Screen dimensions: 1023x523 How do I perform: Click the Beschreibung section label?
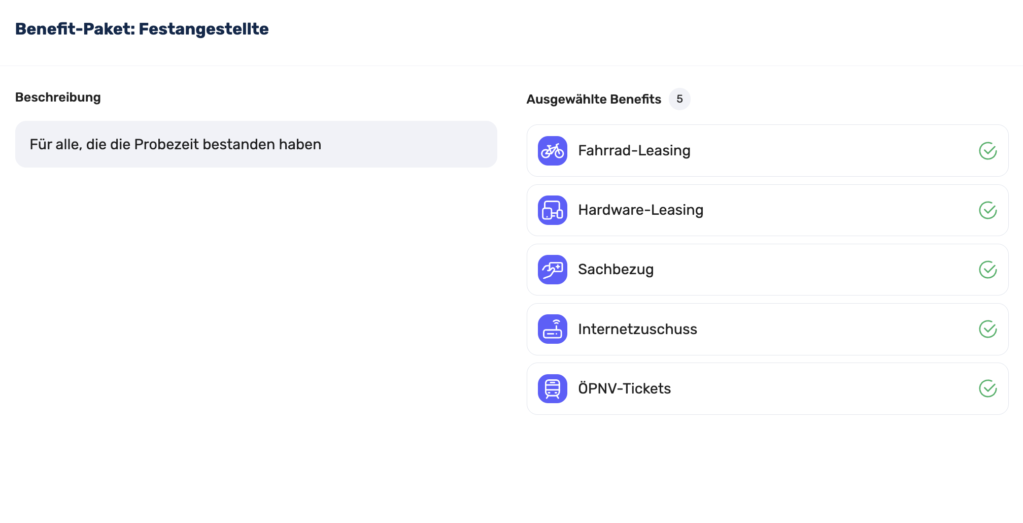pyautogui.click(x=58, y=97)
